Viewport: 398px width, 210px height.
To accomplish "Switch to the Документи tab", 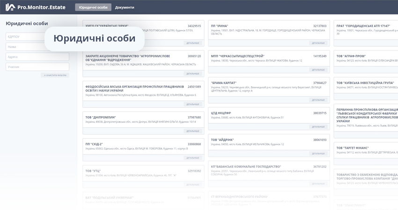I will 125,7.
